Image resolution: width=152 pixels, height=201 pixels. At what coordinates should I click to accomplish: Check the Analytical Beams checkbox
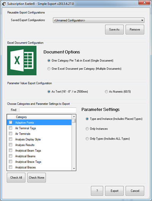11,156
